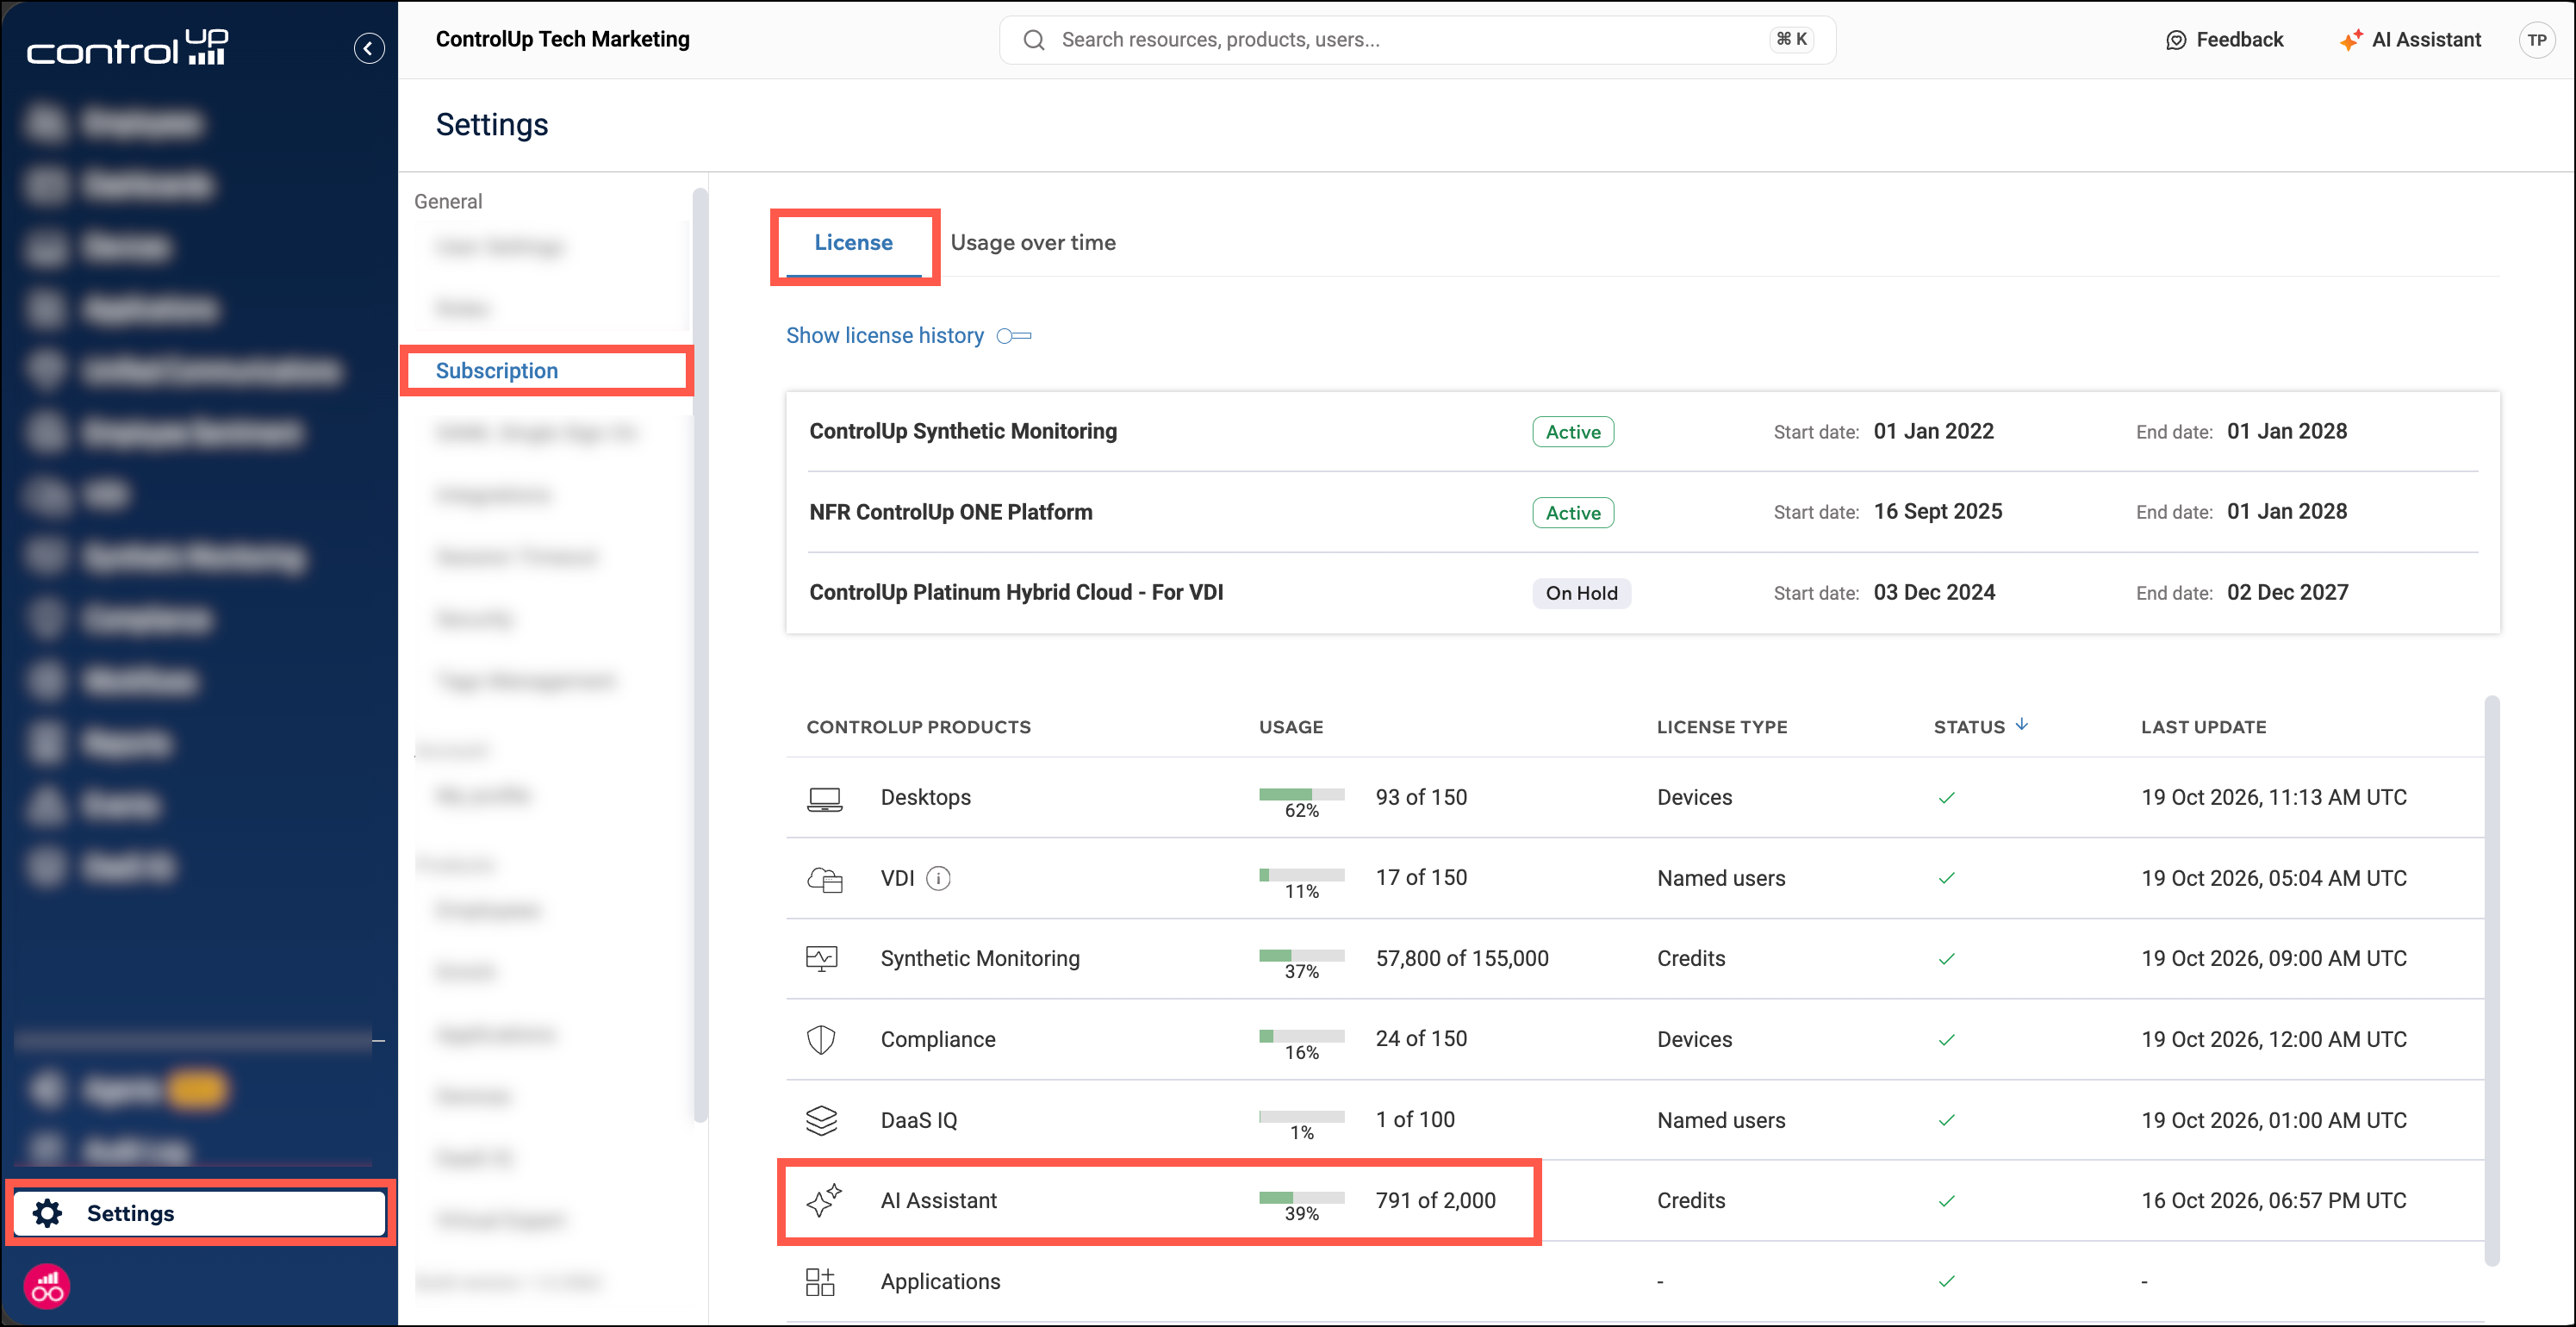2576x1327 pixels.
Task: Click the Feedback button
Action: [x=2225, y=40]
